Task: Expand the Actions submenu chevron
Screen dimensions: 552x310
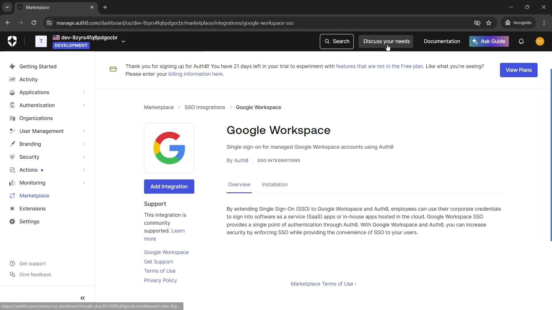Action: click(84, 170)
